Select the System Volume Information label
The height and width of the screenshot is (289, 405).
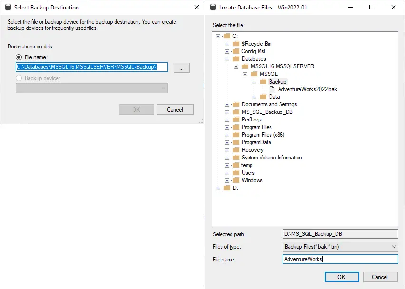pos(272,158)
